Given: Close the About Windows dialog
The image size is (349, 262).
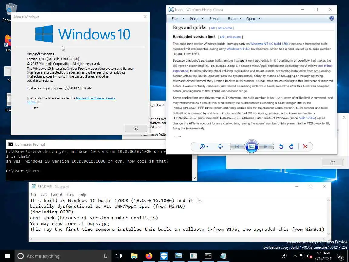Looking at the screenshot, I should [x=145, y=17].
